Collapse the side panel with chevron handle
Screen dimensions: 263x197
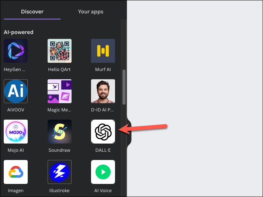click(129, 133)
